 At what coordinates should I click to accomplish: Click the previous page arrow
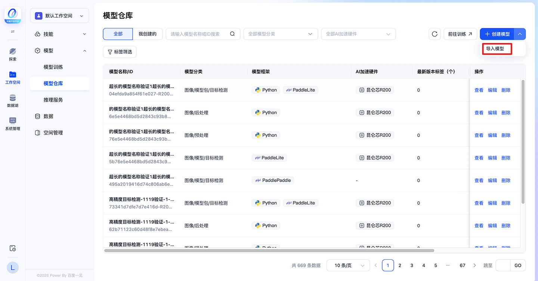[x=376, y=265]
